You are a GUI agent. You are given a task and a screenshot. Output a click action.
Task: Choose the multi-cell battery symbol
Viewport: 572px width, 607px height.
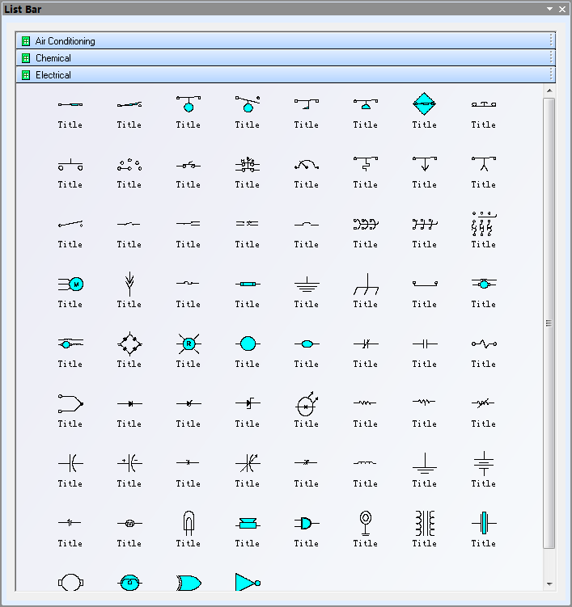coord(483,463)
